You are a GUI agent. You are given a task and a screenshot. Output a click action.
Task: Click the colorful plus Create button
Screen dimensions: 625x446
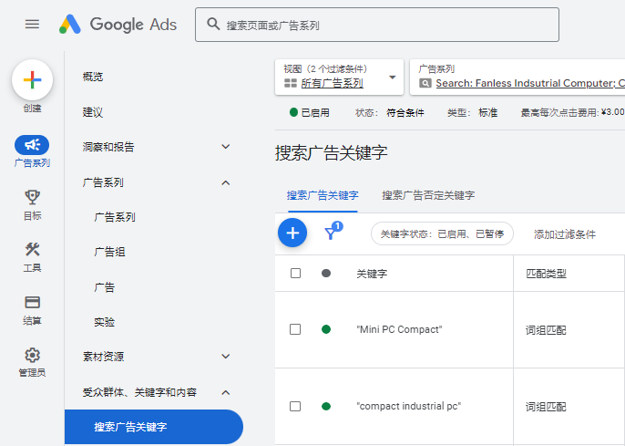click(32, 80)
